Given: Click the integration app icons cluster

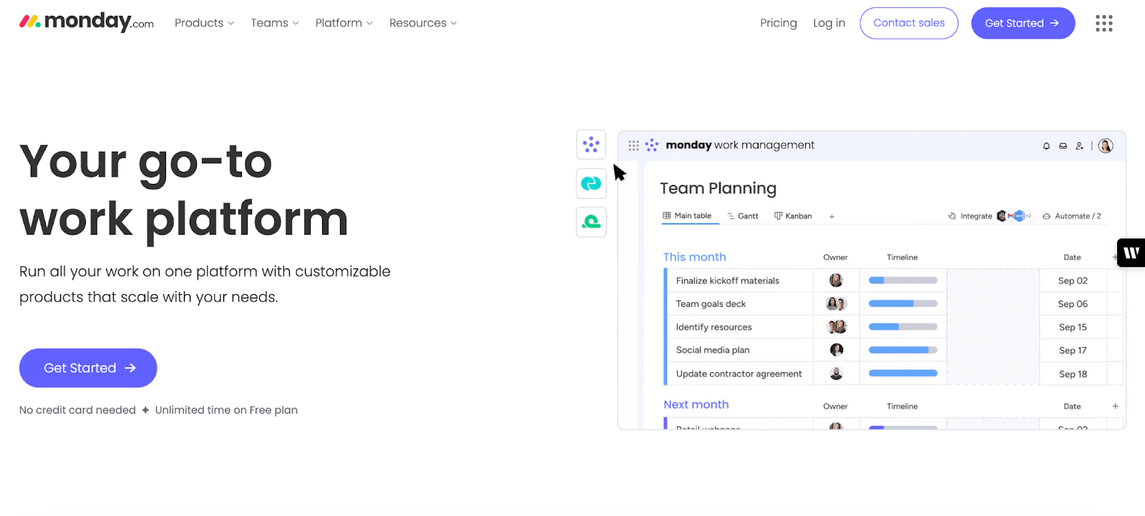Looking at the screenshot, I should pyautogui.click(x=1014, y=215).
